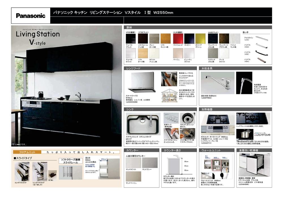Screen dimensions: 283x200
Task: Select the Soft Cherry (ソフトチェリー柄) wood swatch
Action: point(166,38)
